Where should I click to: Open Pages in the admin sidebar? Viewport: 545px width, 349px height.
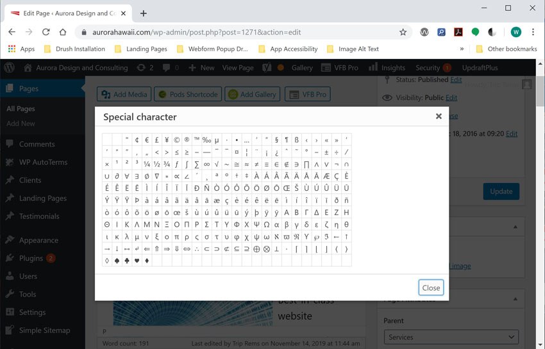[28, 88]
